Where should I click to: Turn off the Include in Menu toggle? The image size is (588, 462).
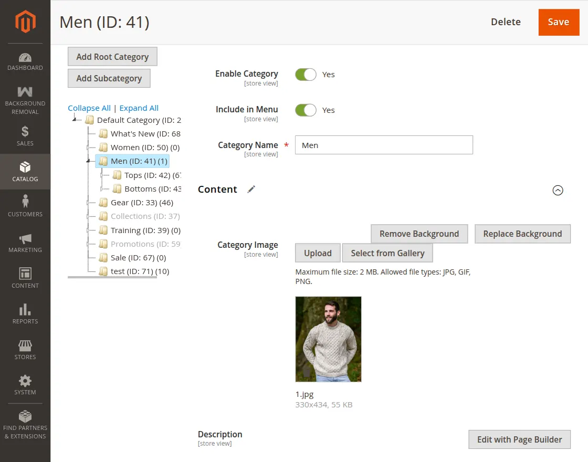coord(306,110)
